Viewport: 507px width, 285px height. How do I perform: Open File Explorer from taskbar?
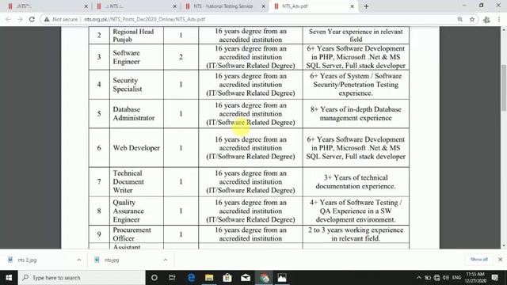coord(209,278)
